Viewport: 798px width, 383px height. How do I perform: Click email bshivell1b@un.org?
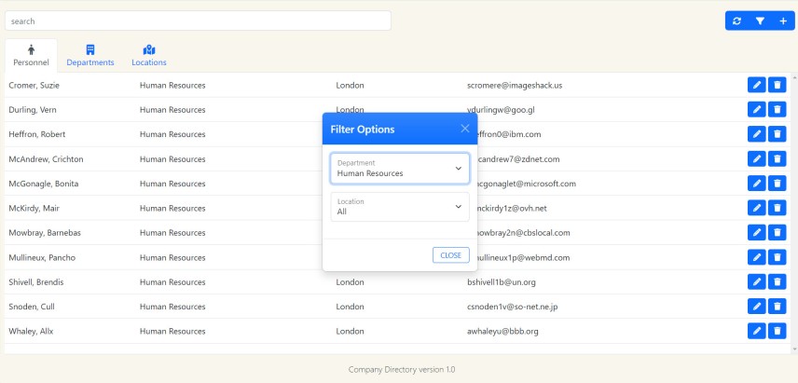point(502,282)
